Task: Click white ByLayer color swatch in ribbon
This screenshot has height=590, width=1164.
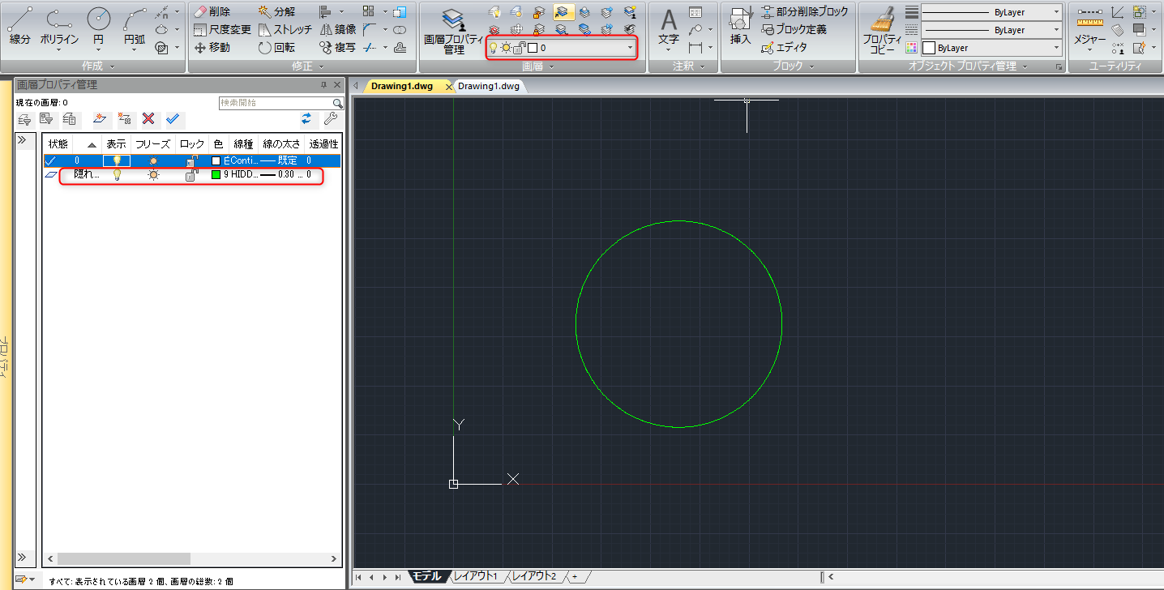Action: click(929, 48)
